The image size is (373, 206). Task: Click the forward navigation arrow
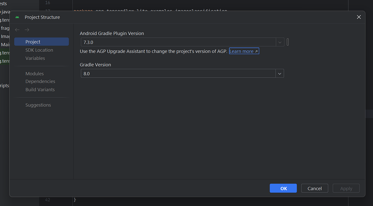(x=27, y=30)
